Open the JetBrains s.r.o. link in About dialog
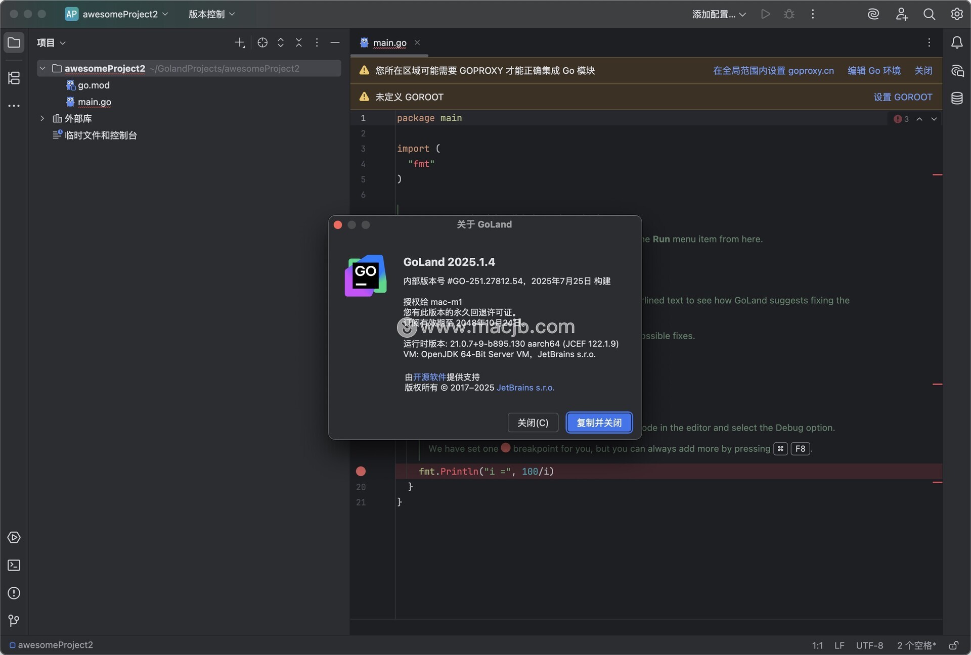Screen dimensions: 971x655 click(525, 388)
